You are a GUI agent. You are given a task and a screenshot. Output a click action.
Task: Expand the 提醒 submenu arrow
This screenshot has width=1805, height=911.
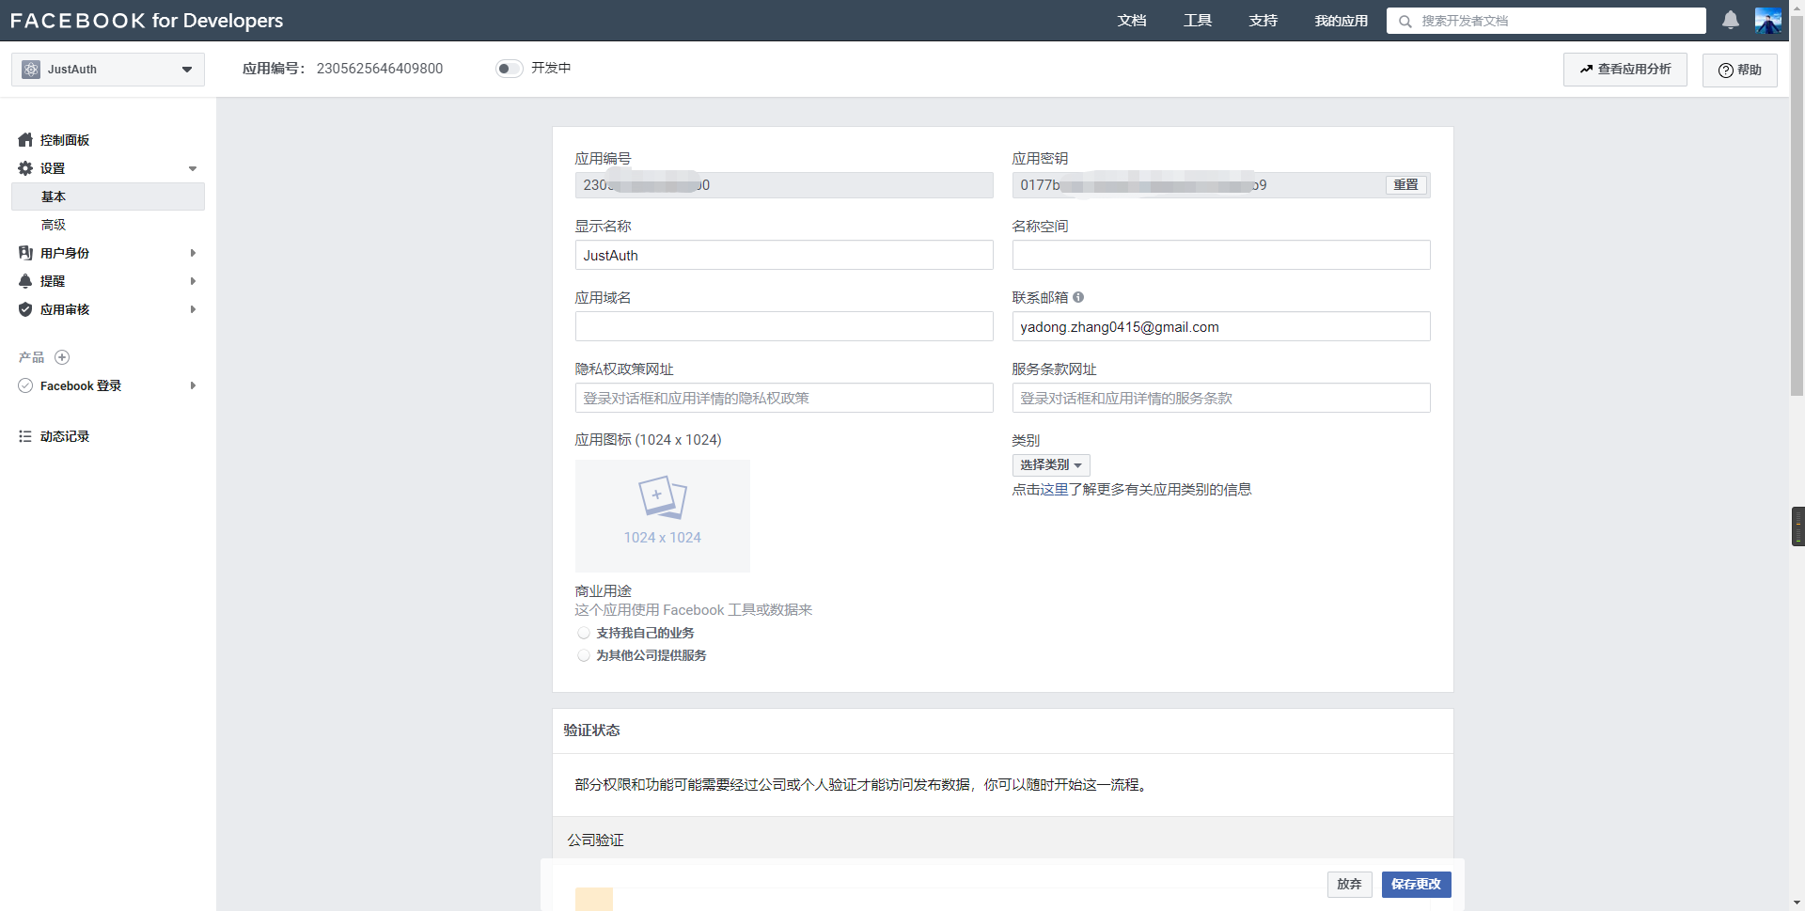[x=193, y=281]
